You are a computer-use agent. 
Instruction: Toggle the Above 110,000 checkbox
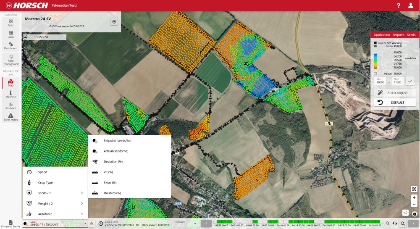[375, 74]
